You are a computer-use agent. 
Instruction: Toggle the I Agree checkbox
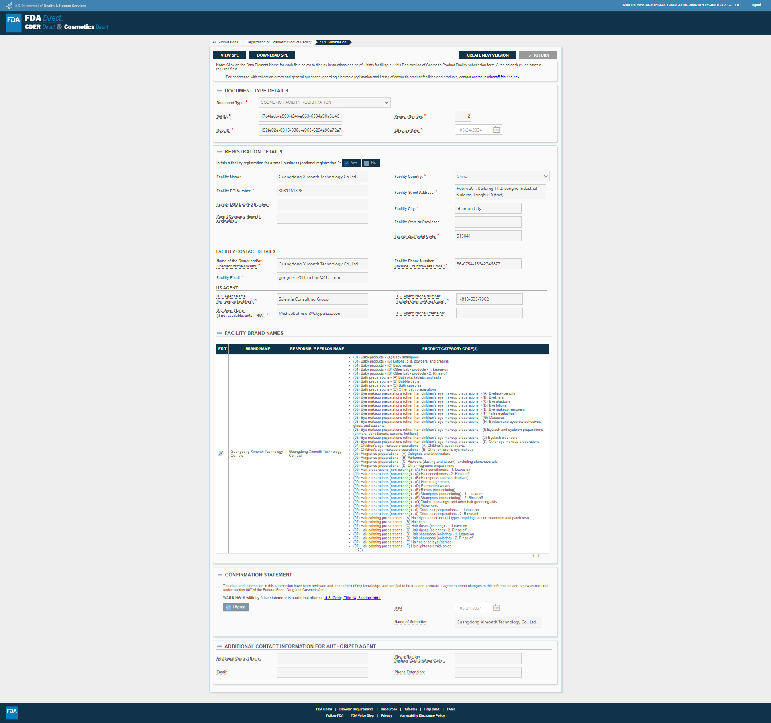tap(228, 607)
